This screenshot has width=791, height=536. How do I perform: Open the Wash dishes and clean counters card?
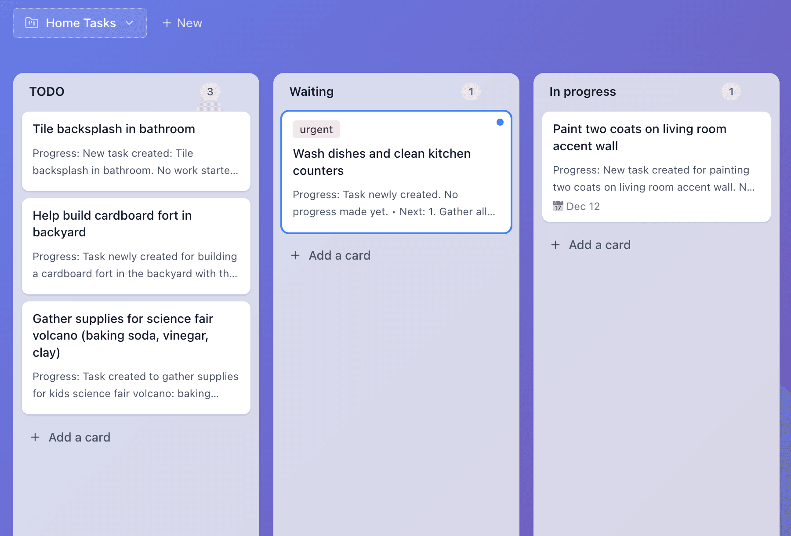coord(396,171)
